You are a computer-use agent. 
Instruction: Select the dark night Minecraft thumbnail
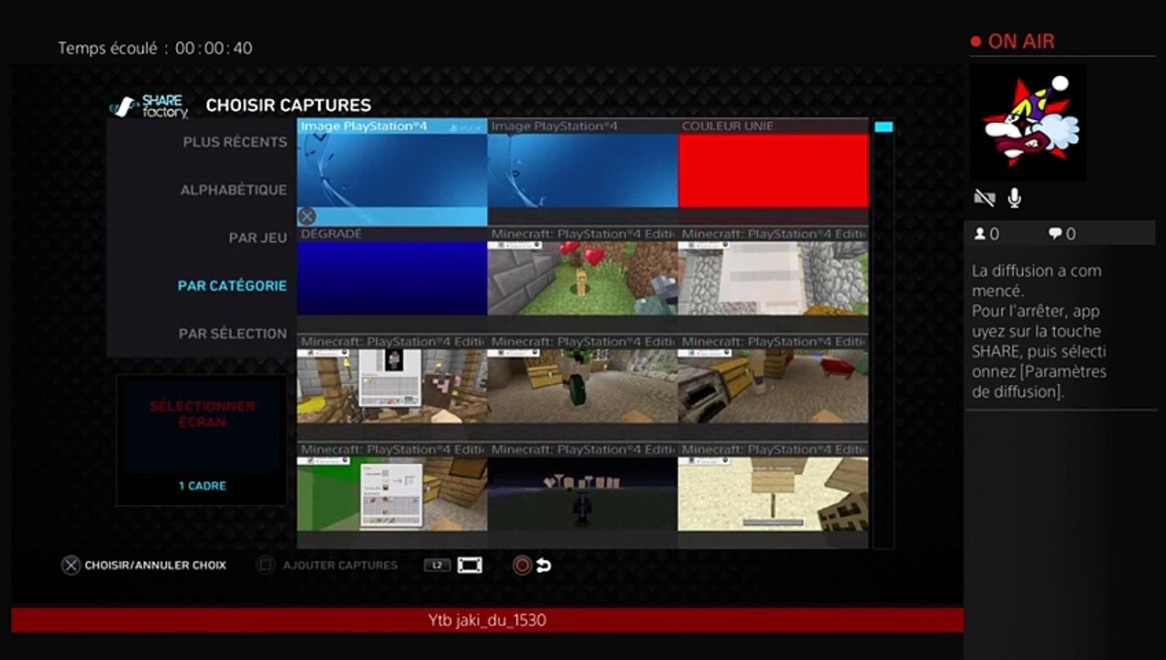tap(582, 493)
